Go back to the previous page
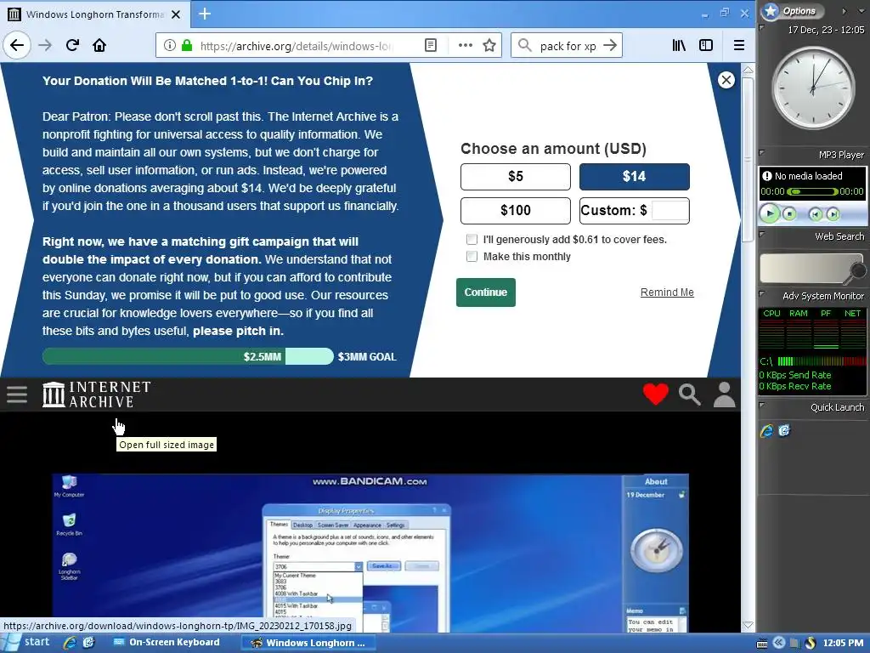This screenshot has width=870, height=653. point(17,45)
